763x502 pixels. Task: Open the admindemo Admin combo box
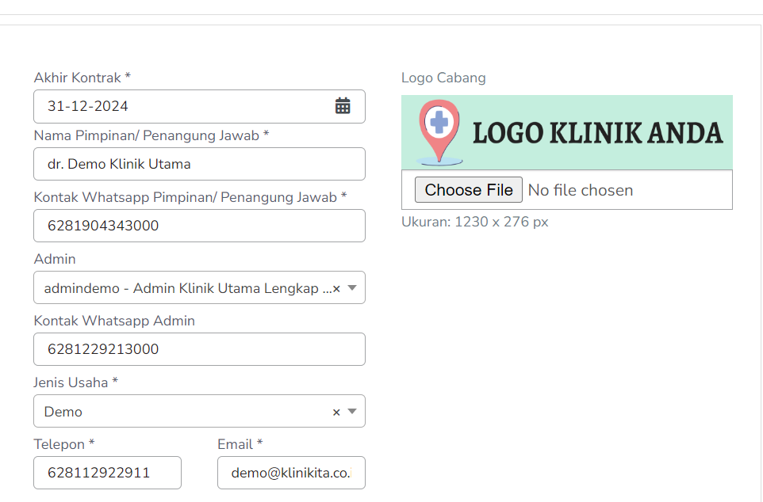point(199,287)
